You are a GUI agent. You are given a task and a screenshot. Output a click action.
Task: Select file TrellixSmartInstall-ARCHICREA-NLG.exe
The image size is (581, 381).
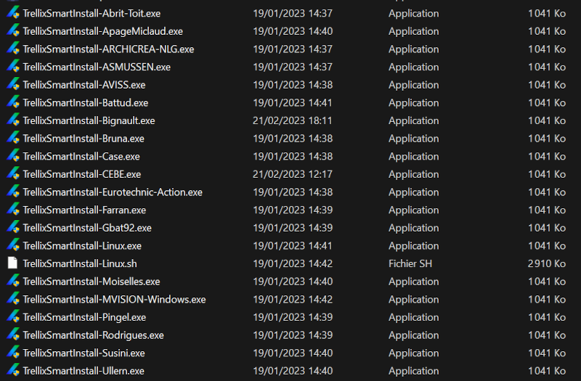pos(108,49)
